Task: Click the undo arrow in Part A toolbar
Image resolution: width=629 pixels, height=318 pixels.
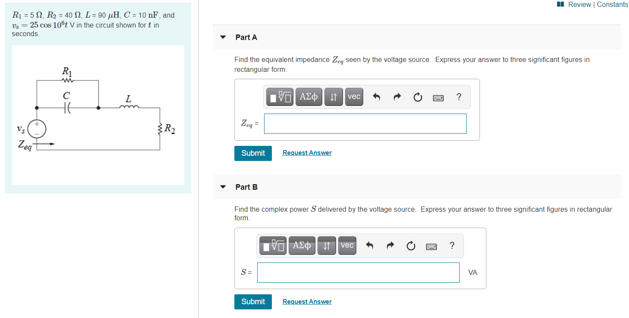Action: tap(376, 97)
